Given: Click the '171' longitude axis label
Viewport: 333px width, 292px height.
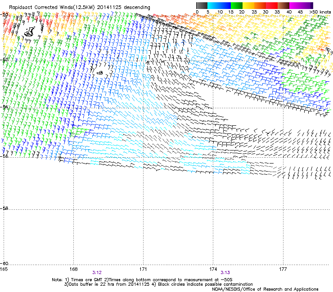Looking at the screenshot, I should point(143,269).
